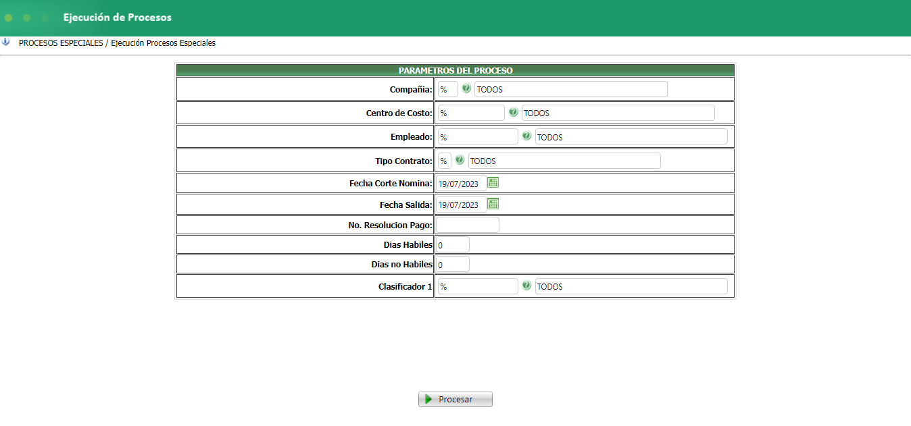This screenshot has width=911, height=426.
Task: Click the Fecha Corte Nomina date field
Action: click(x=461, y=183)
